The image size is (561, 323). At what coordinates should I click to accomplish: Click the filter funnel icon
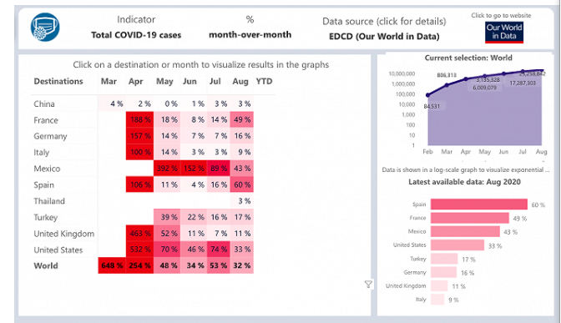pyautogui.click(x=368, y=285)
